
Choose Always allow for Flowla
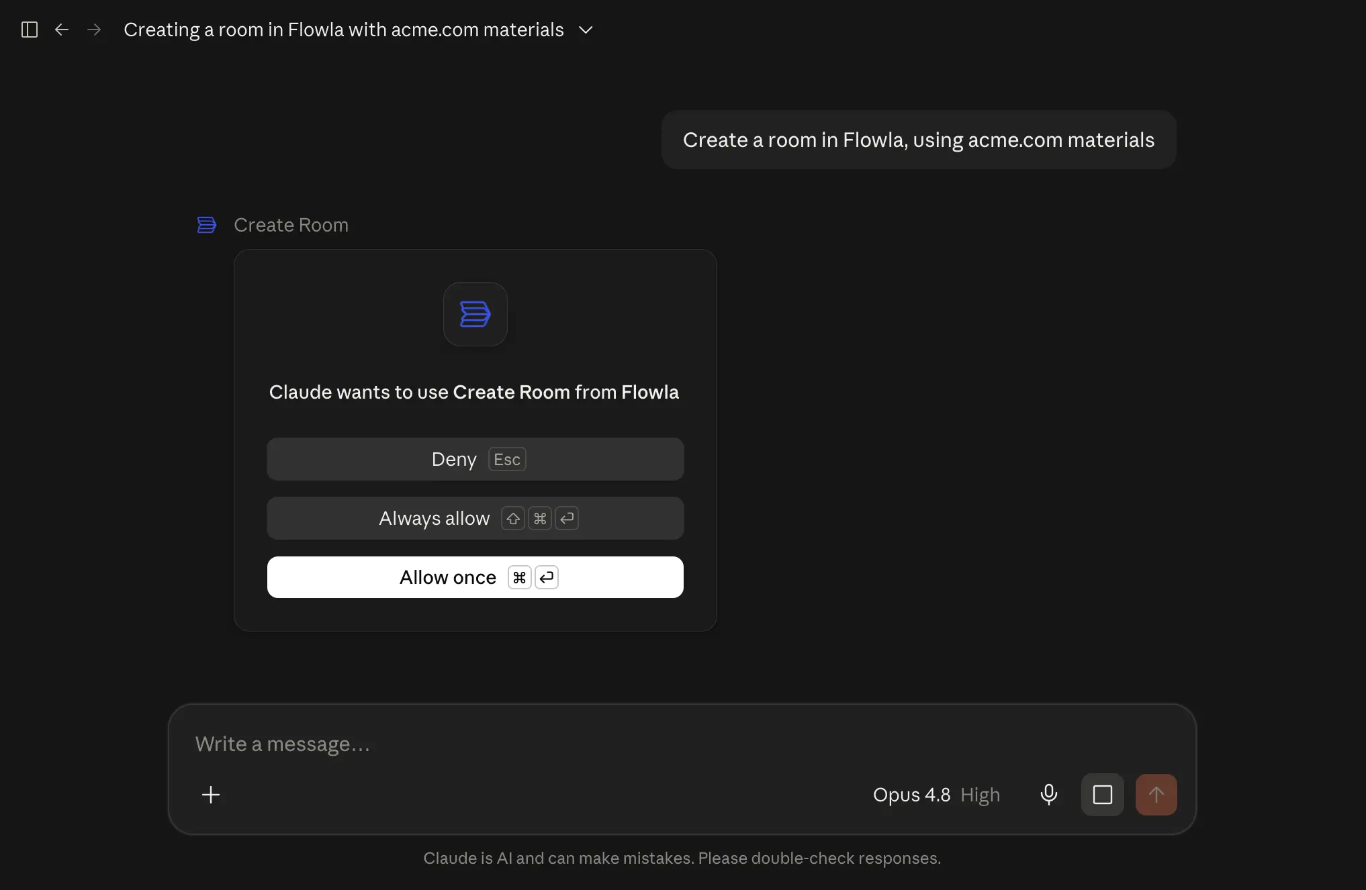coord(475,518)
